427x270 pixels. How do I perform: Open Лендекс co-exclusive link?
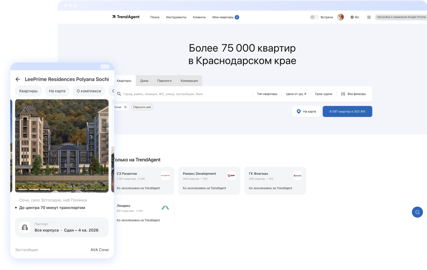(138, 220)
